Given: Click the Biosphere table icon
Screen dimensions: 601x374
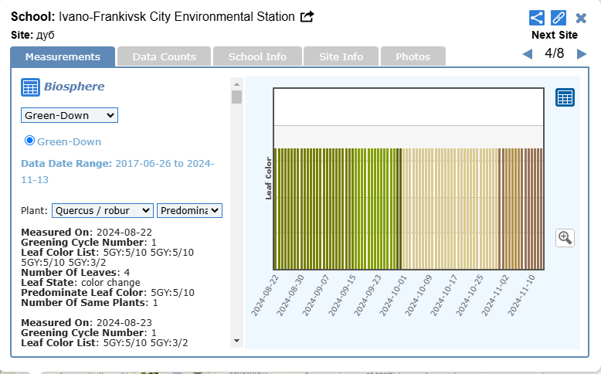Looking at the screenshot, I should tap(30, 87).
